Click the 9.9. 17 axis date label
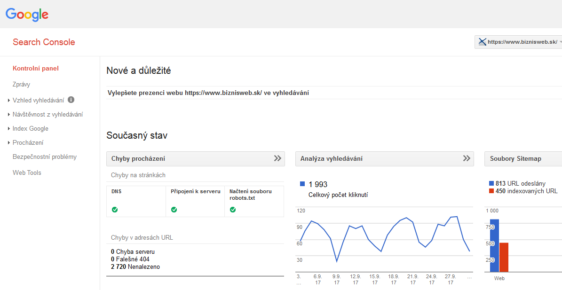 337,280
